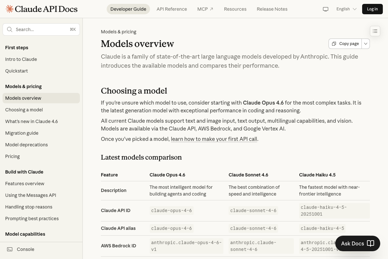
Task: Click claude-opus-4-6 in Claude API alias row
Action: coord(171,228)
